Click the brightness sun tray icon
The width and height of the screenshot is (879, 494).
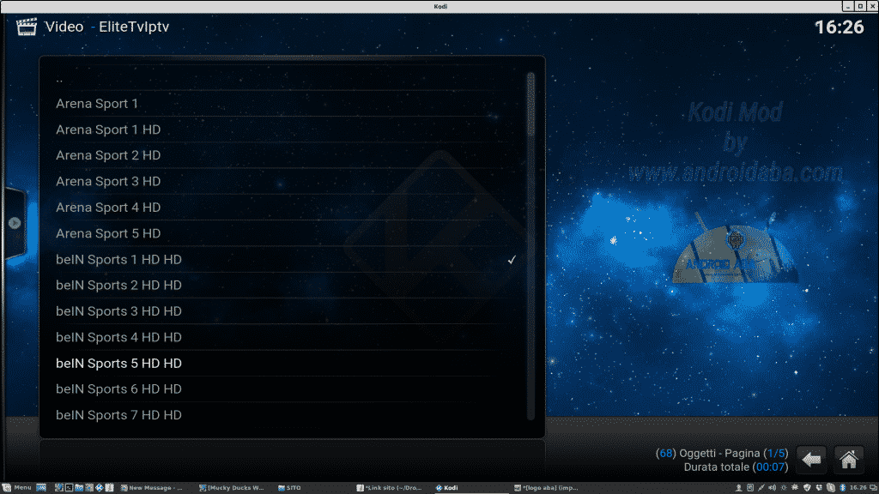click(784, 488)
